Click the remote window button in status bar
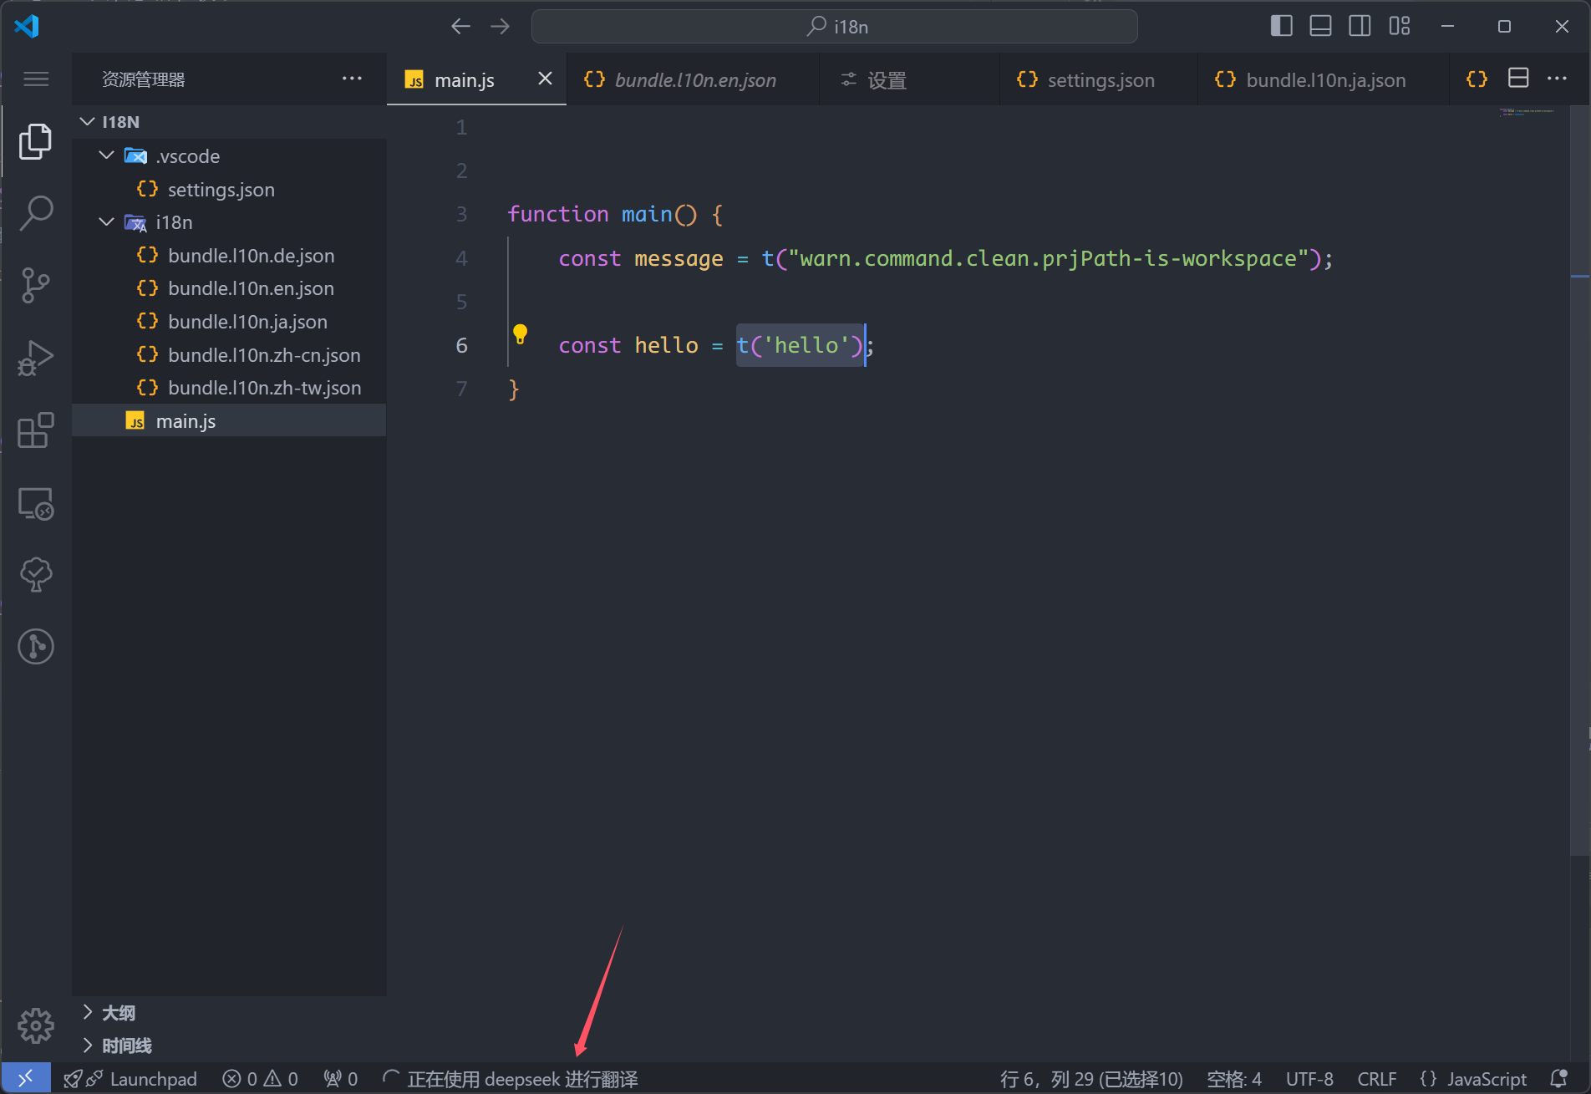 tap(26, 1079)
